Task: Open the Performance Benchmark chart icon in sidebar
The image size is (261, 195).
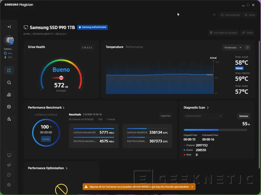Action: coord(9,95)
